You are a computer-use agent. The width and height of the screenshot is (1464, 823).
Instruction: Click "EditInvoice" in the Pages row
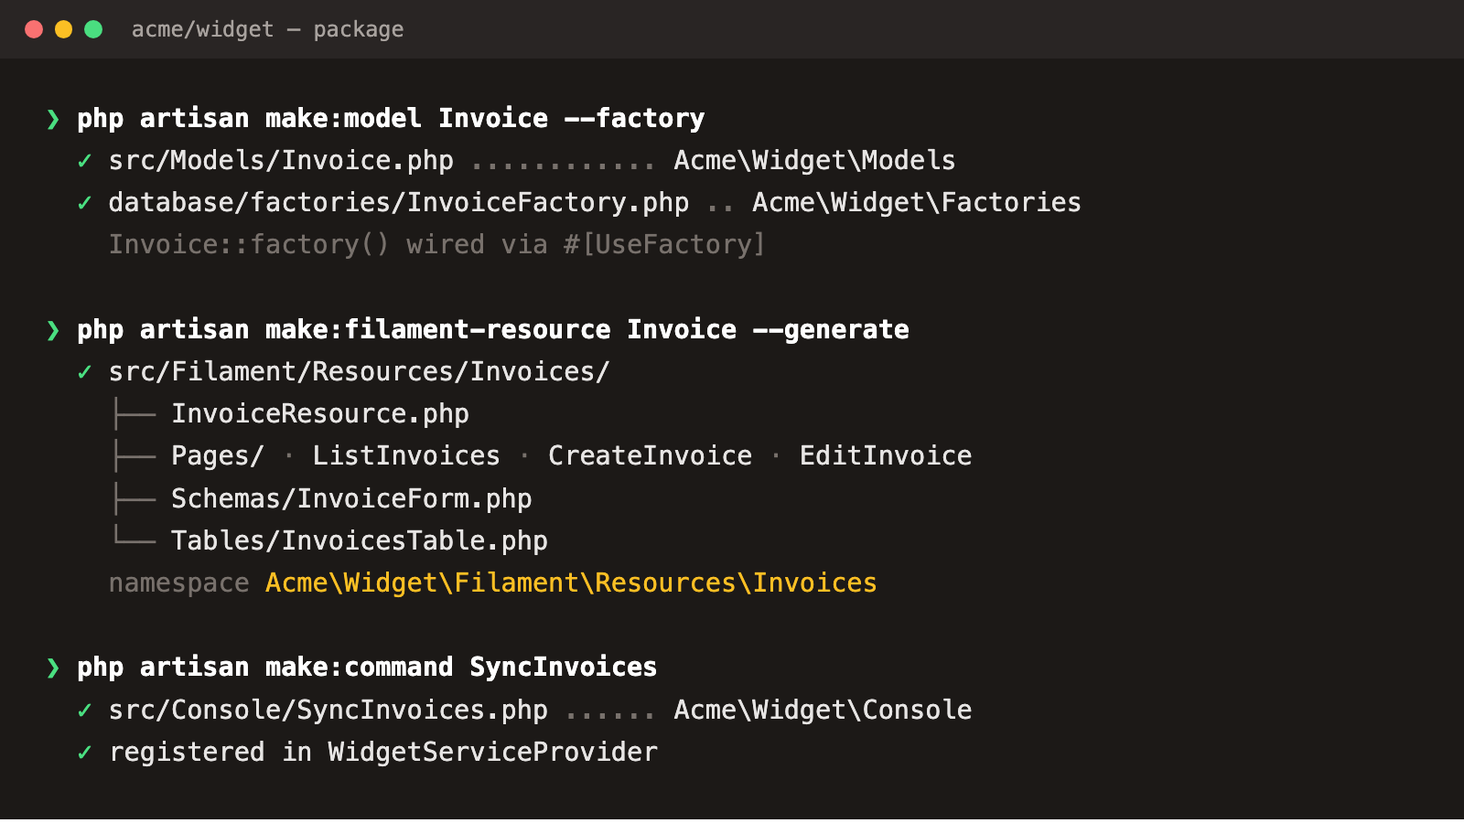[x=886, y=456]
